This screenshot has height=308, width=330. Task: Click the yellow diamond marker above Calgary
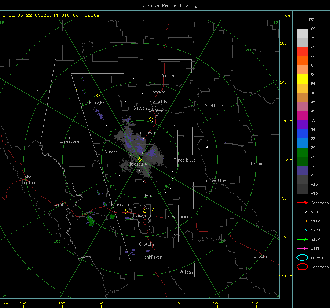145,211
